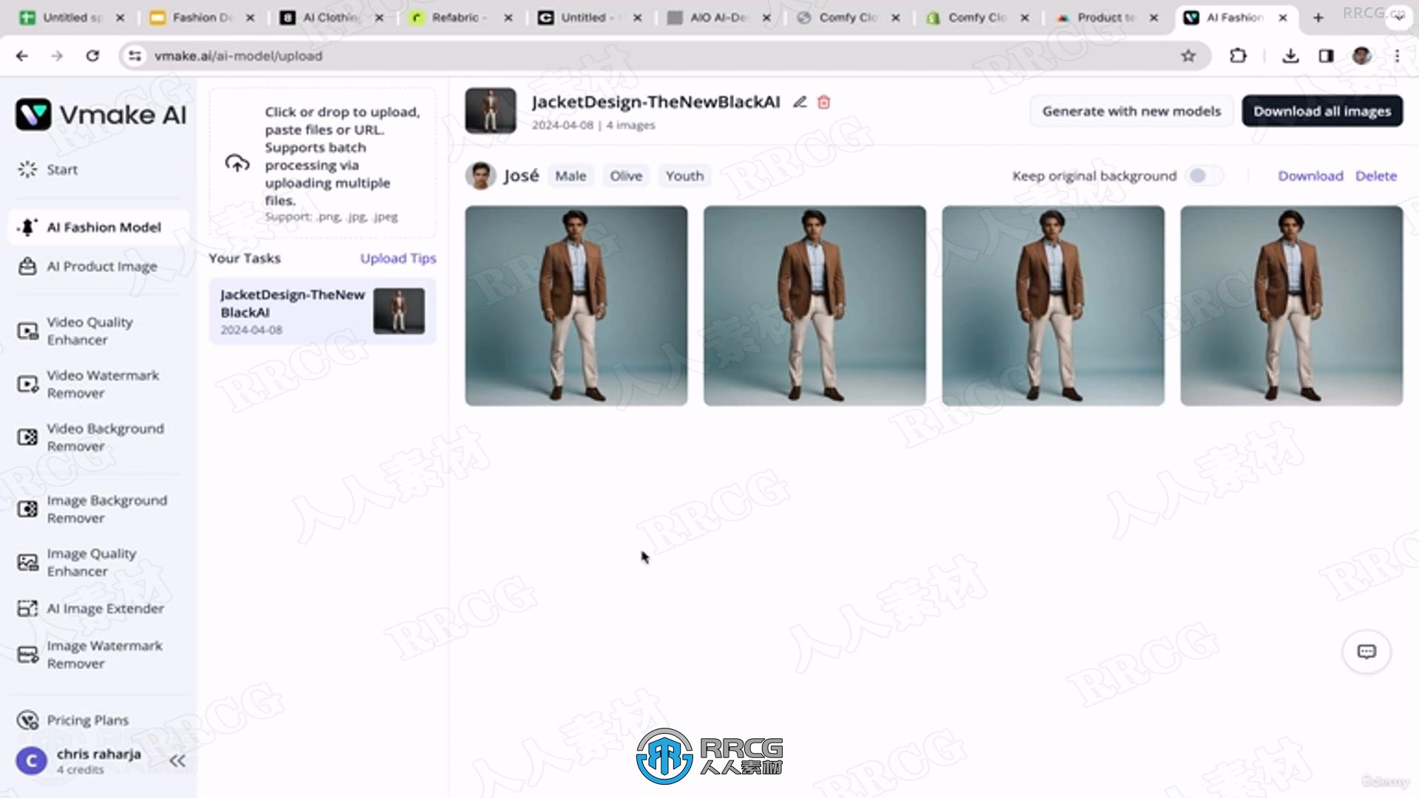
Task: Switch to AIO AI-De tab
Action: click(x=717, y=17)
